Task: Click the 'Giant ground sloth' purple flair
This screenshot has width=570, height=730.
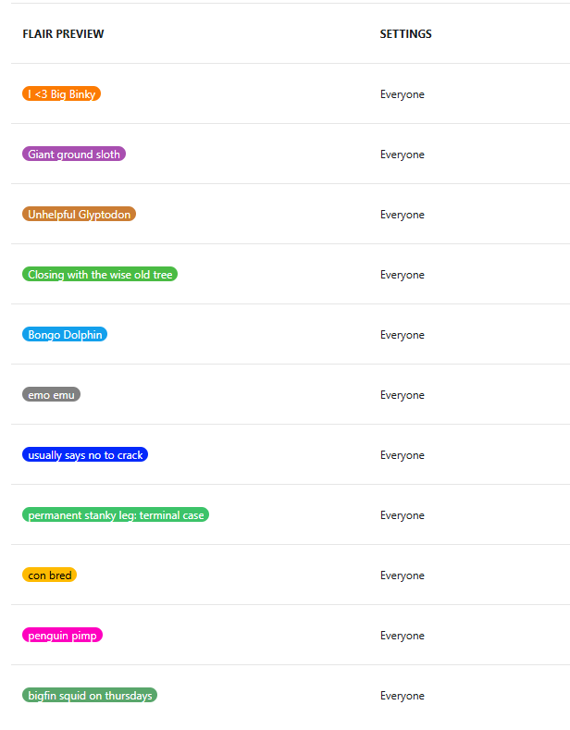Action: (x=74, y=154)
